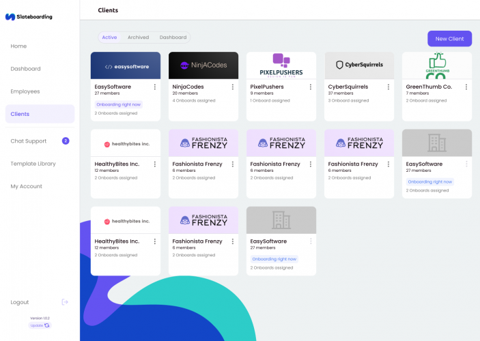Image resolution: width=480 pixels, height=341 pixels.
Task: Switch to the Dashboard tab beside Archived
Action: tap(173, 38)
